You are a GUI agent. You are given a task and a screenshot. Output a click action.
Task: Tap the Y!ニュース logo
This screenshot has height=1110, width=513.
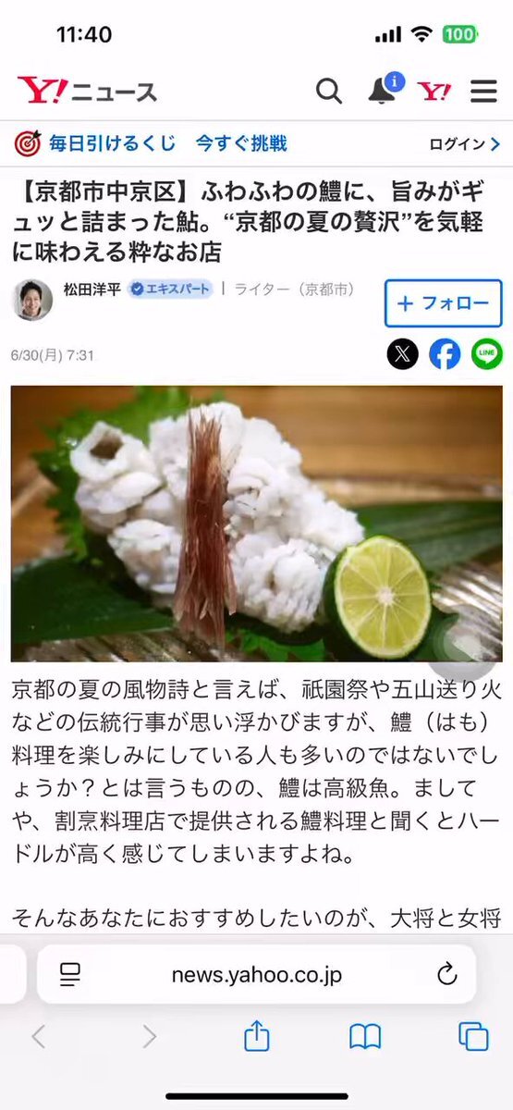click(87, 91)
